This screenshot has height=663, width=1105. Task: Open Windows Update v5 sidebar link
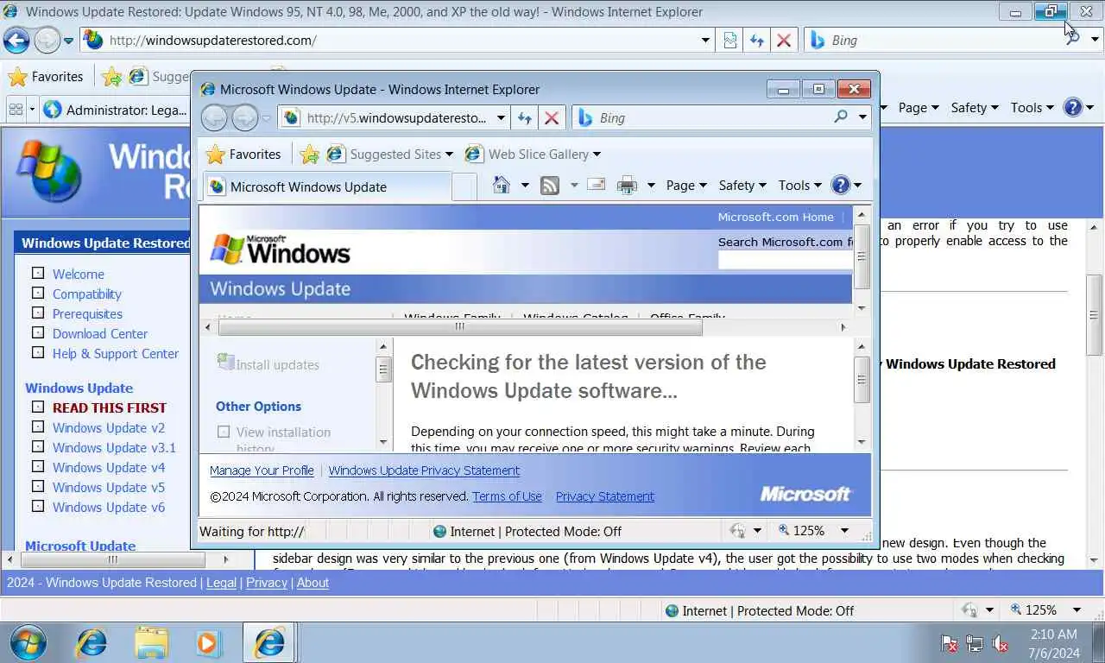pyautogui.click(x=109, y=487)
